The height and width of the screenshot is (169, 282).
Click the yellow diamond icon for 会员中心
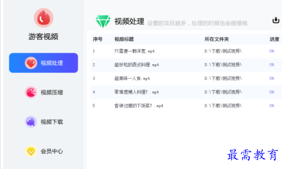31,151
